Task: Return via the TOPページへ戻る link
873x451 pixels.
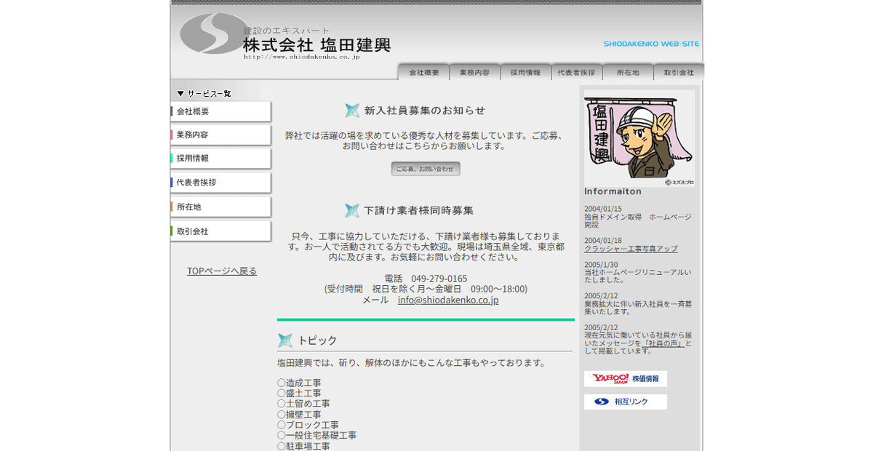Action: pos(221,270)
